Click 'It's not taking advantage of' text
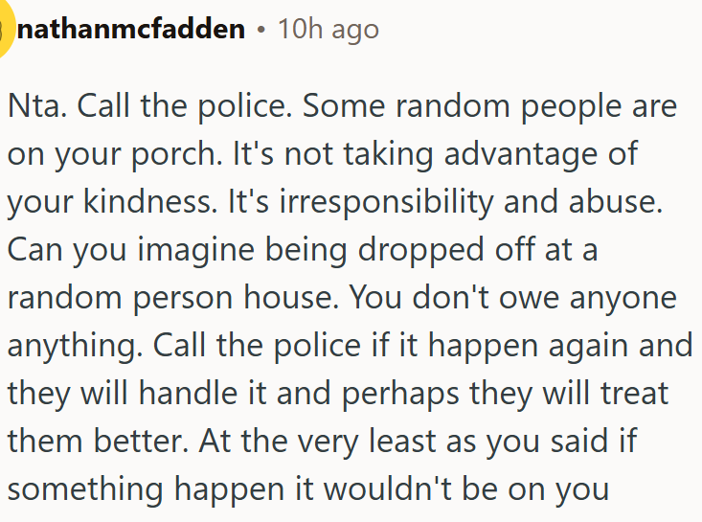Screen dimensions: 702x522 pyautogui.click(x=435, y=154)
